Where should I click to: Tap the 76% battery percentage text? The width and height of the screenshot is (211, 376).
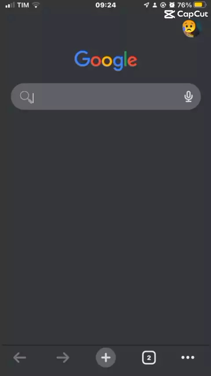[x=185, y=5]
